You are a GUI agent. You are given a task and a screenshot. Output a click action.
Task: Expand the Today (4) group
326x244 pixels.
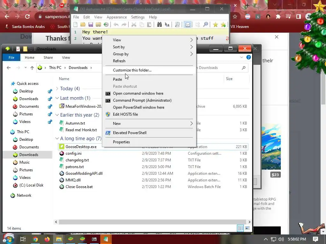tap(57, 89)
